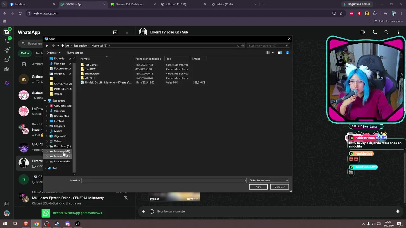Start a voice call with ElPerreTV
406x228 pixels.
coord(375,32)
